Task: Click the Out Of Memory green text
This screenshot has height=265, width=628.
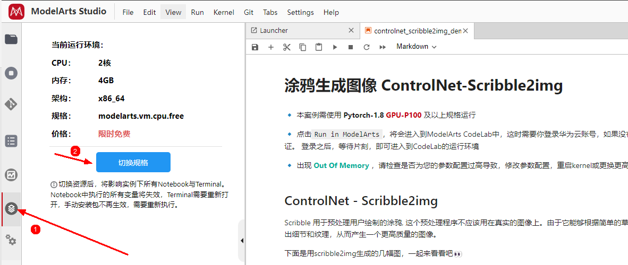Action: click(x=341, y=165)
